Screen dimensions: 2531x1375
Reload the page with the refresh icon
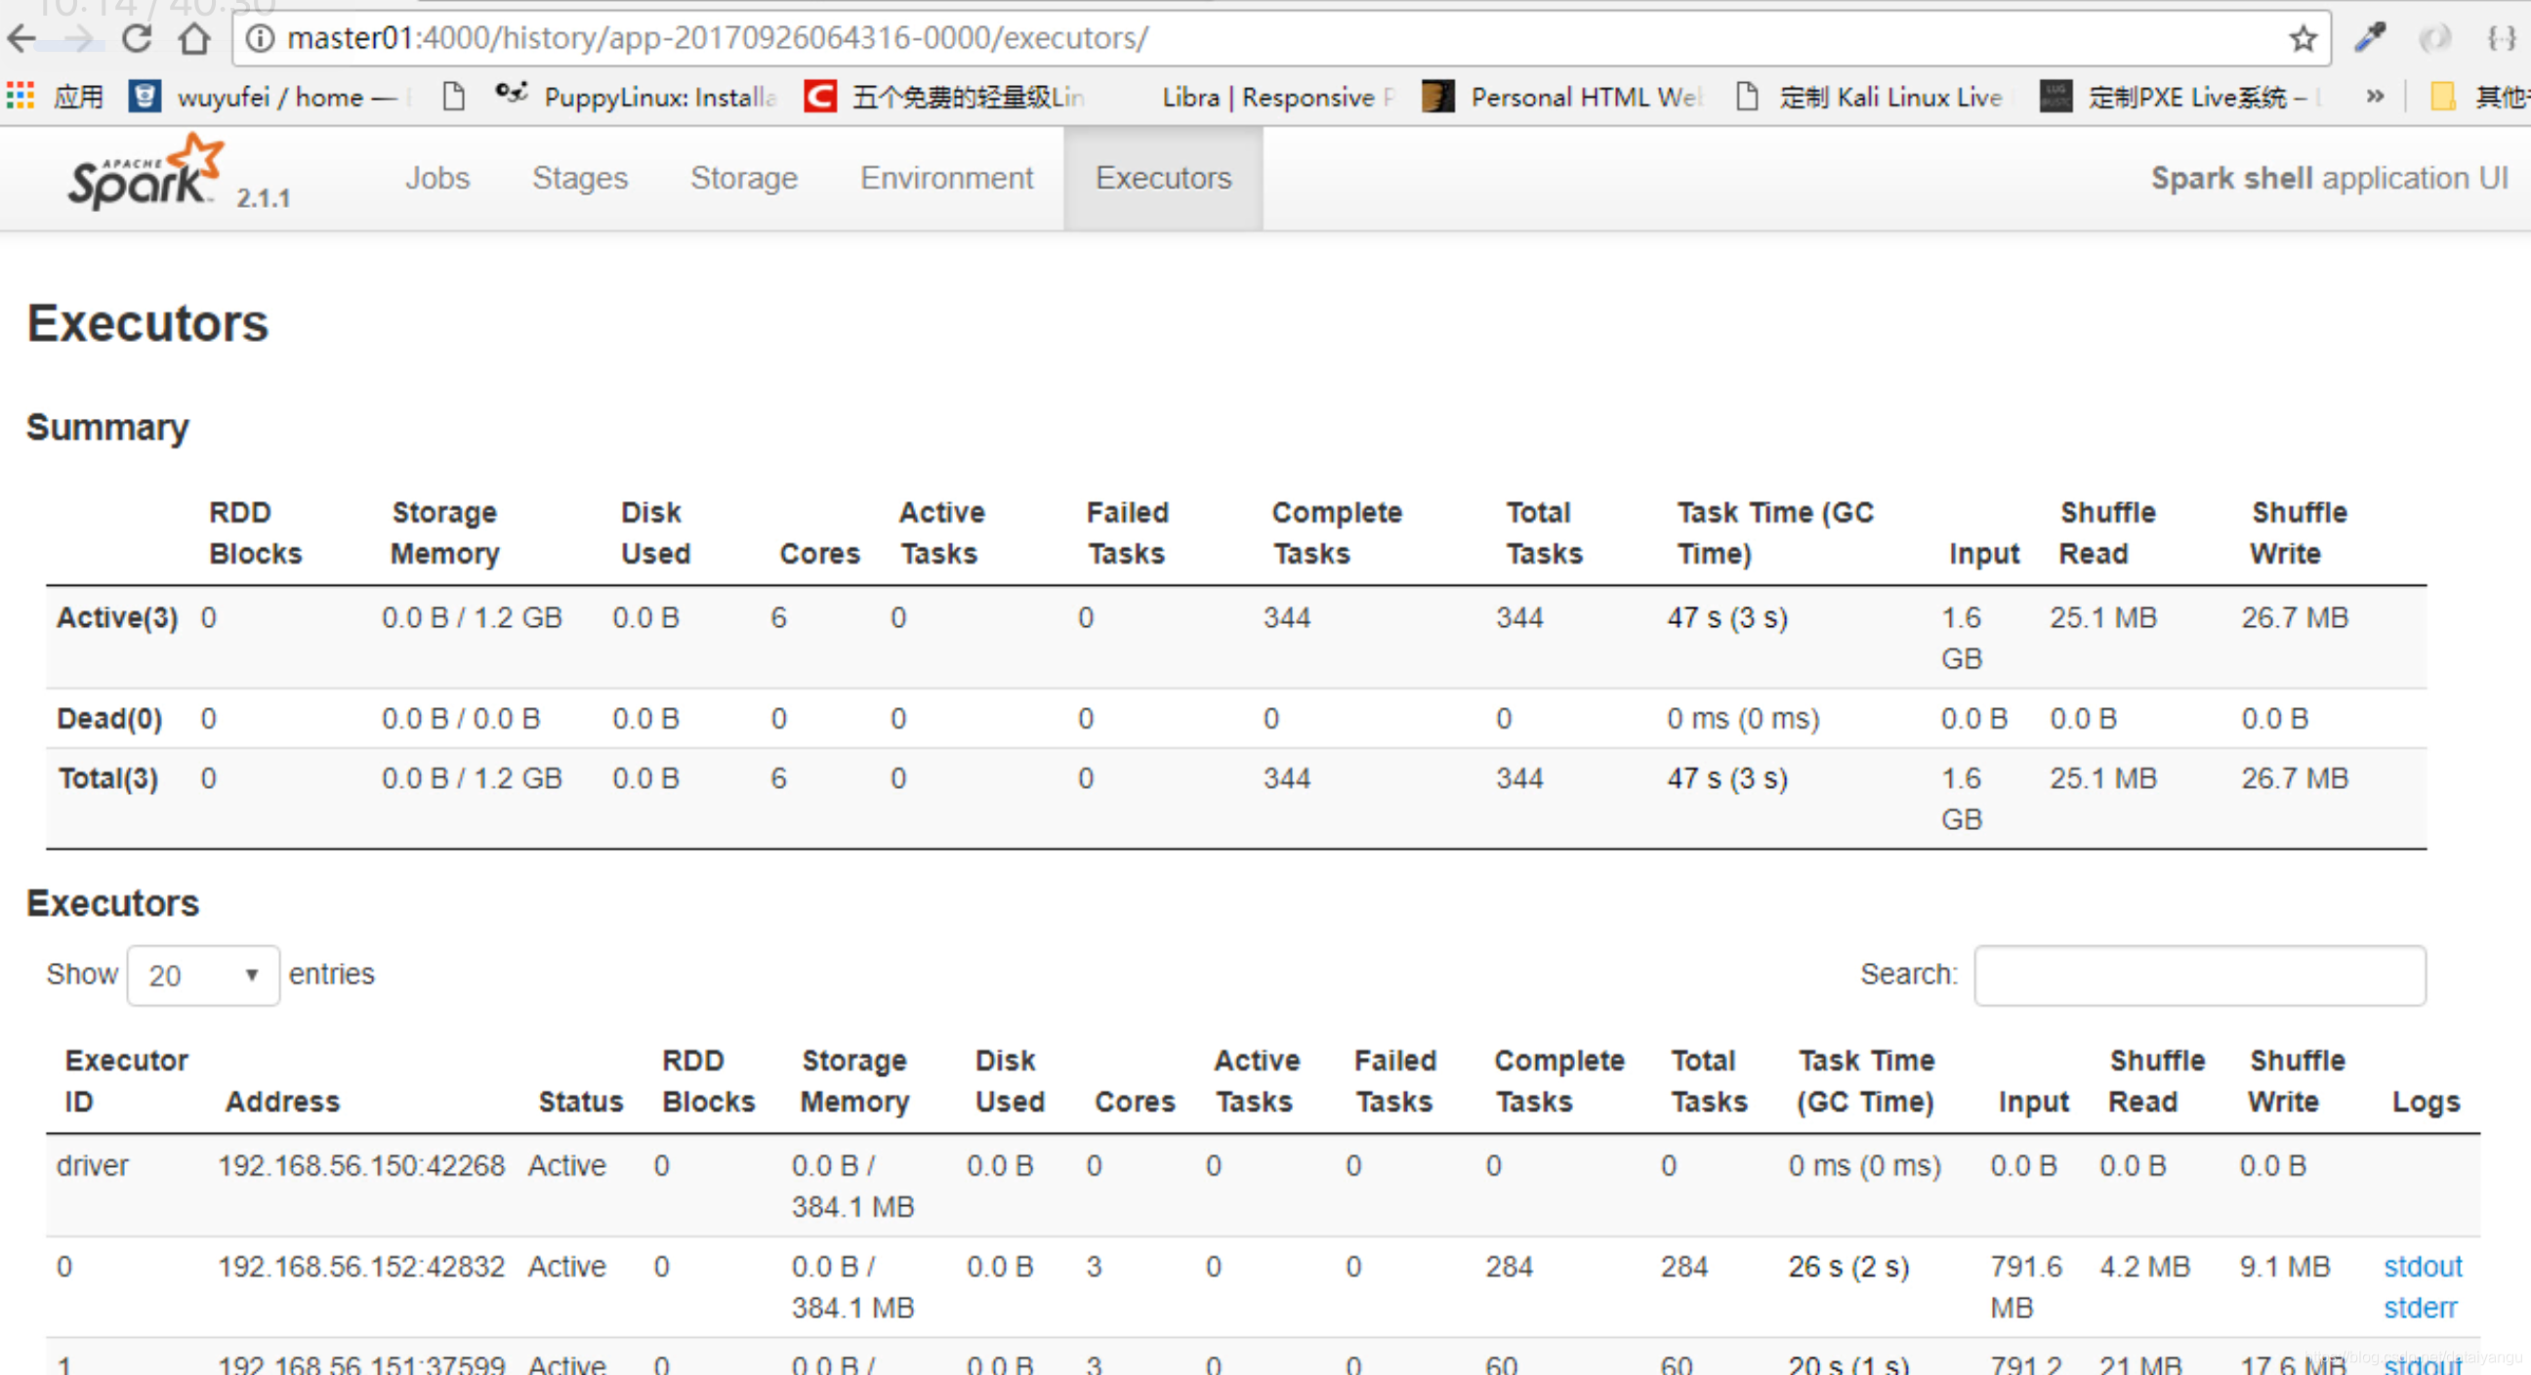pos(137,39)
